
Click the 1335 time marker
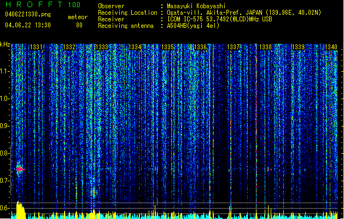click(x=167, y=47)
